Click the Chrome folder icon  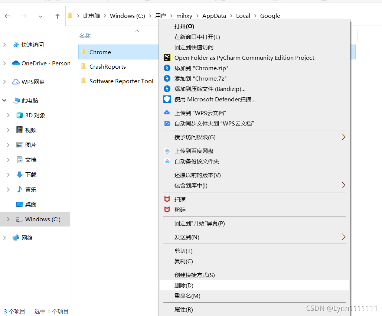pos(84,52)
